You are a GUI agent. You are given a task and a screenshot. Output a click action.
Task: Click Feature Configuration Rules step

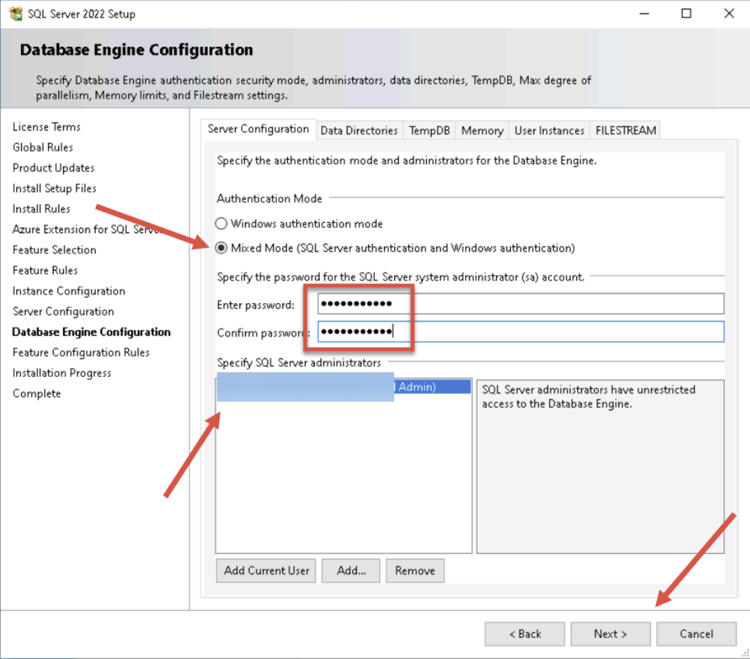tap(81, 353)
